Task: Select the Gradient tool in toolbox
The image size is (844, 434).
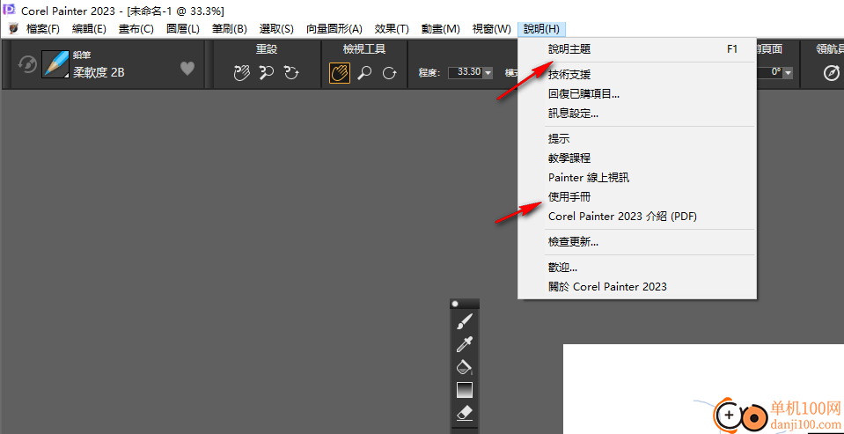Action: (464, 390)
